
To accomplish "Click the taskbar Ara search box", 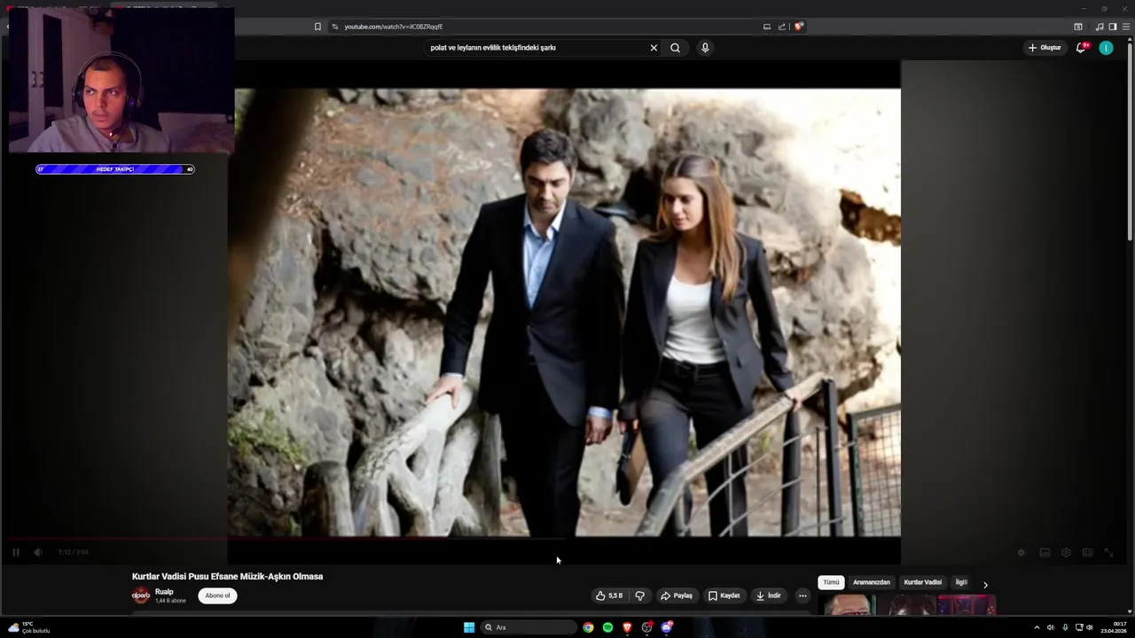I will pyautogui.click(x=528, y=627).
